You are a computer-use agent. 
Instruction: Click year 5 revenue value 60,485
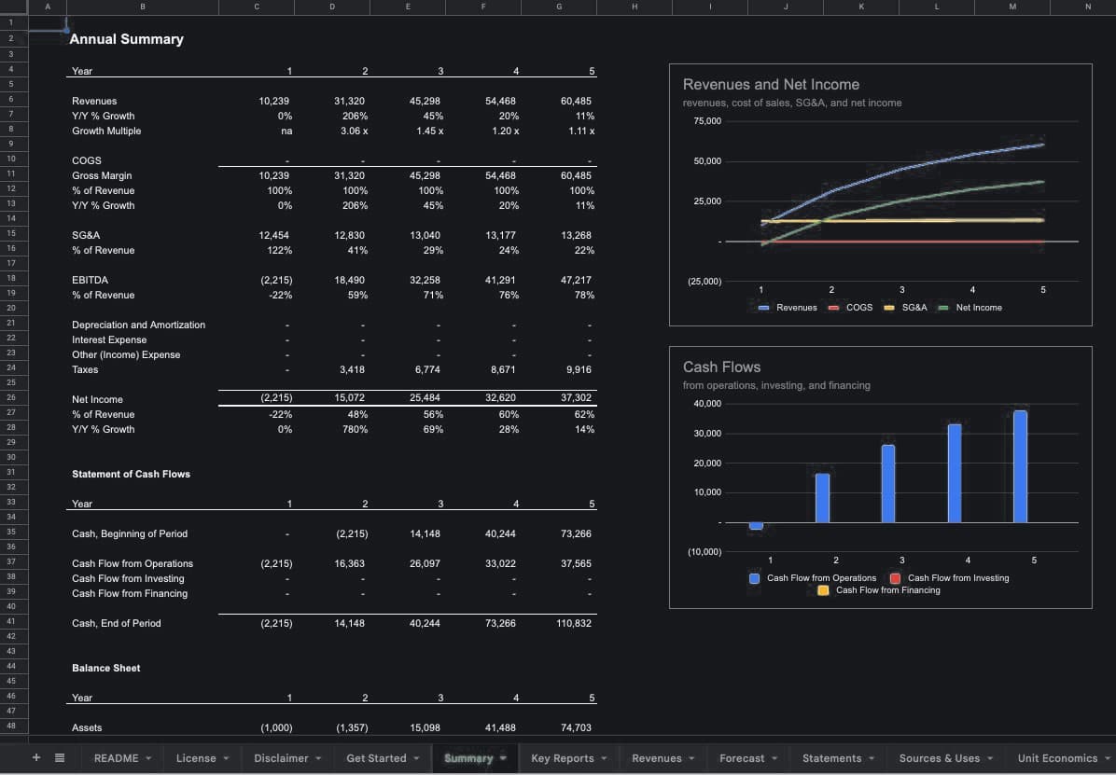576,101
